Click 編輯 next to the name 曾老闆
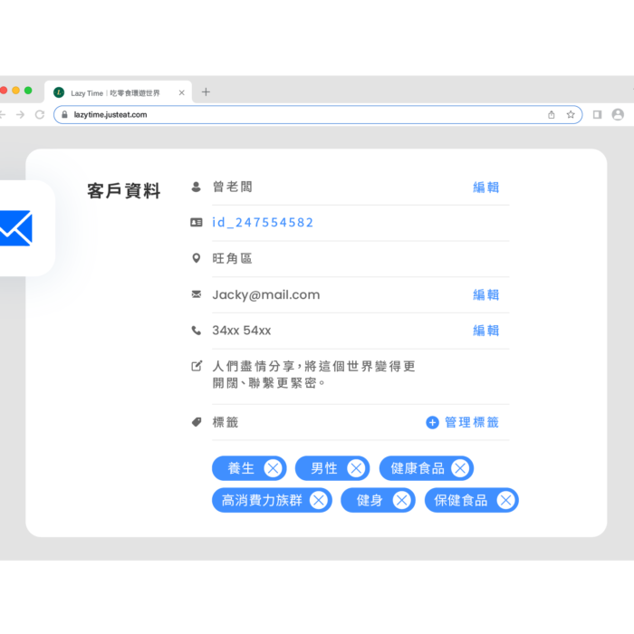Image resolution: width=634 pixels, height=634 pixels. 486,187
